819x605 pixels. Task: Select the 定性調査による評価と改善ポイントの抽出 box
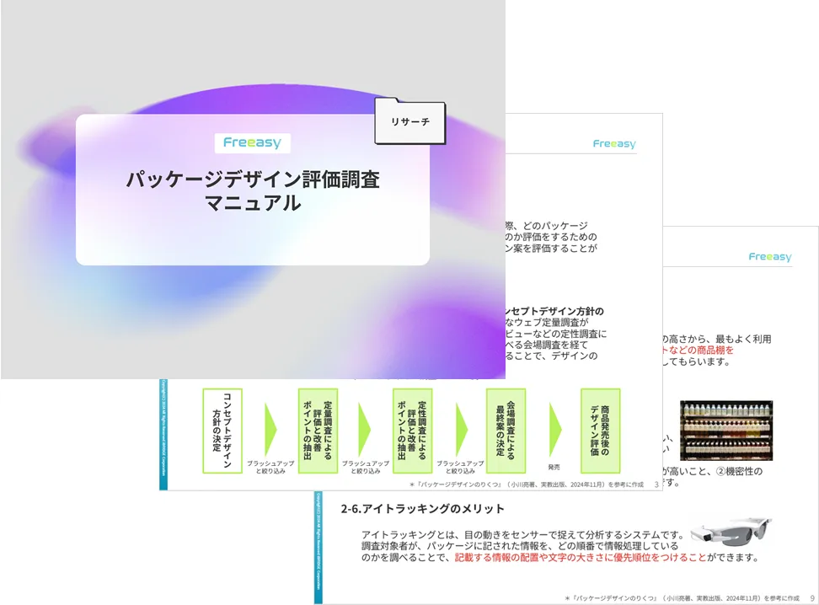(x=412, y=431)
